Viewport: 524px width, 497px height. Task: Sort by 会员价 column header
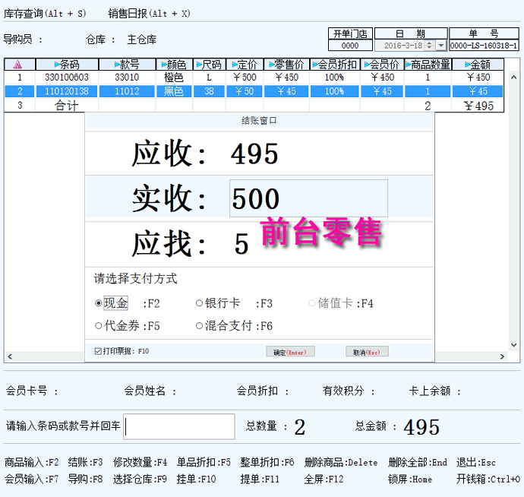click(382, 65)
